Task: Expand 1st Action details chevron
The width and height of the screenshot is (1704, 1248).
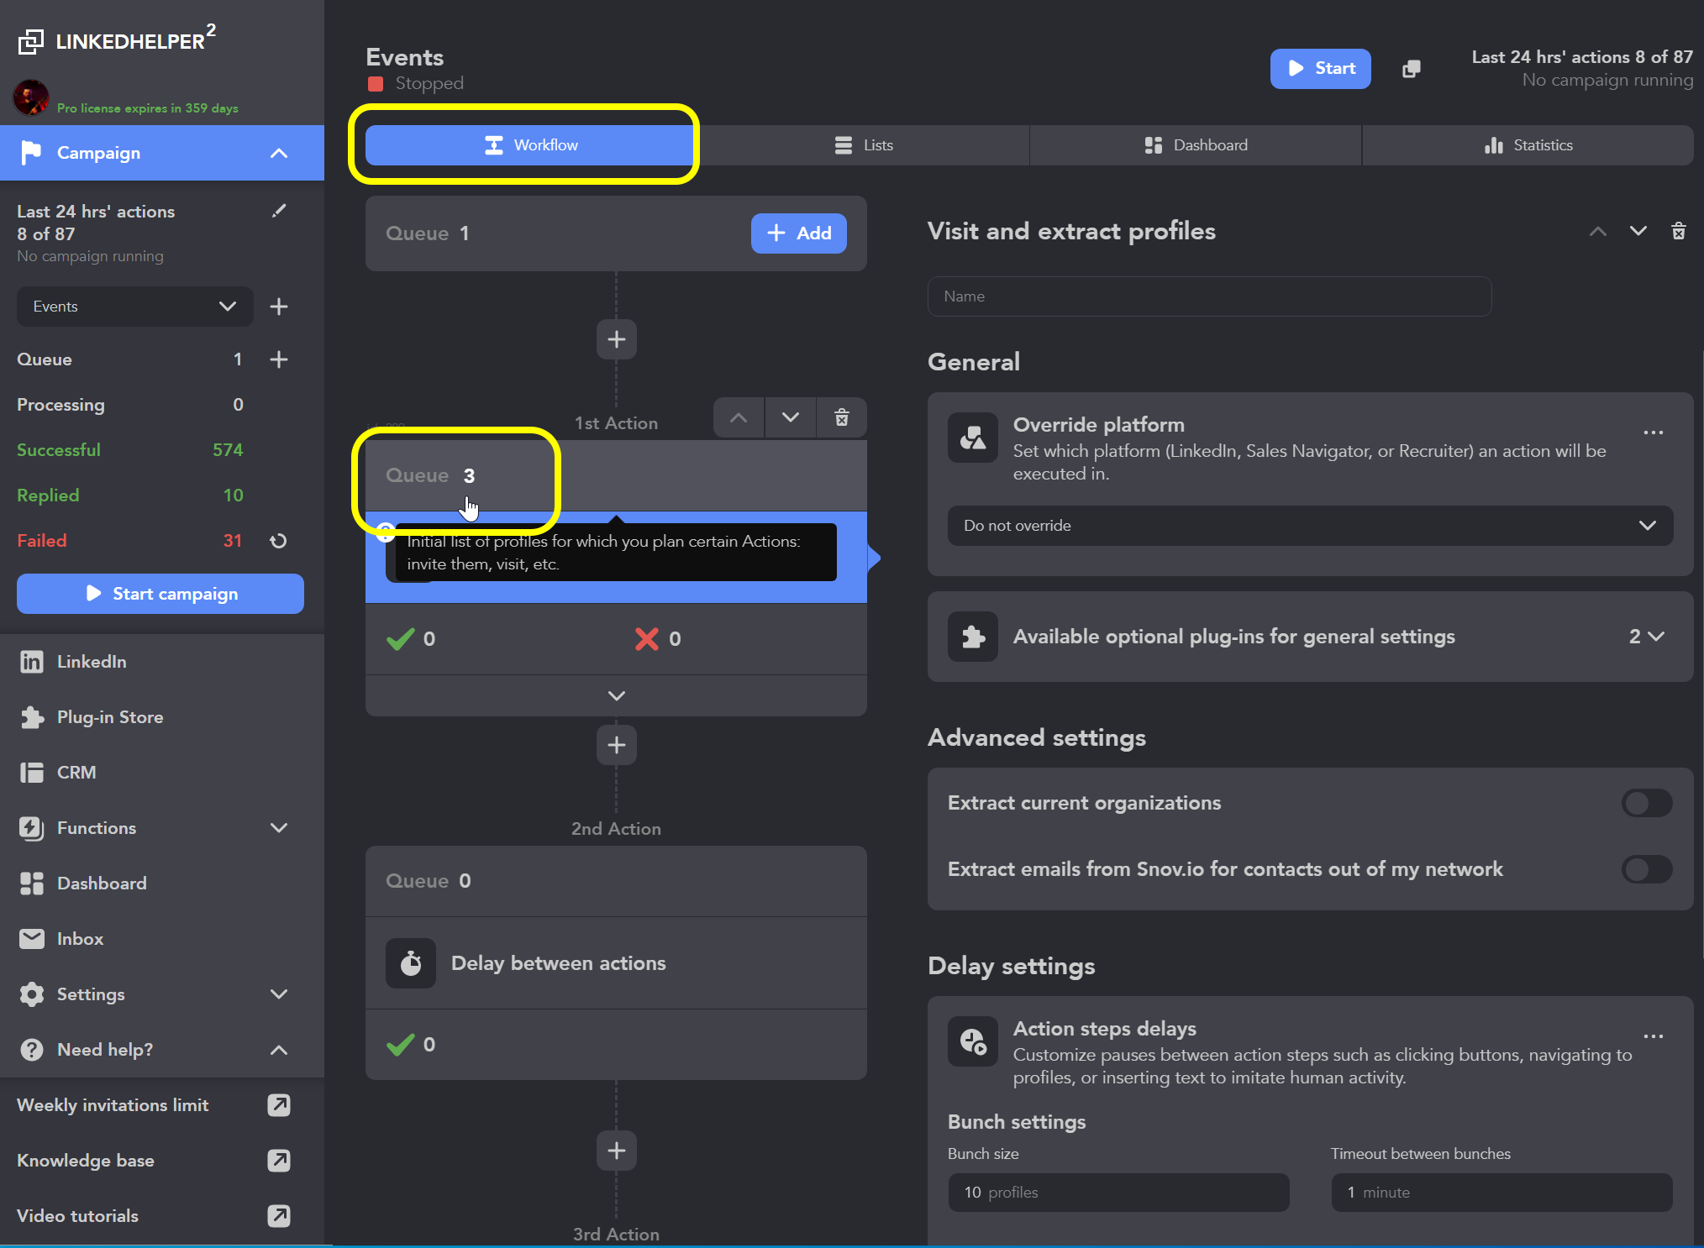Action: [617, 696]
